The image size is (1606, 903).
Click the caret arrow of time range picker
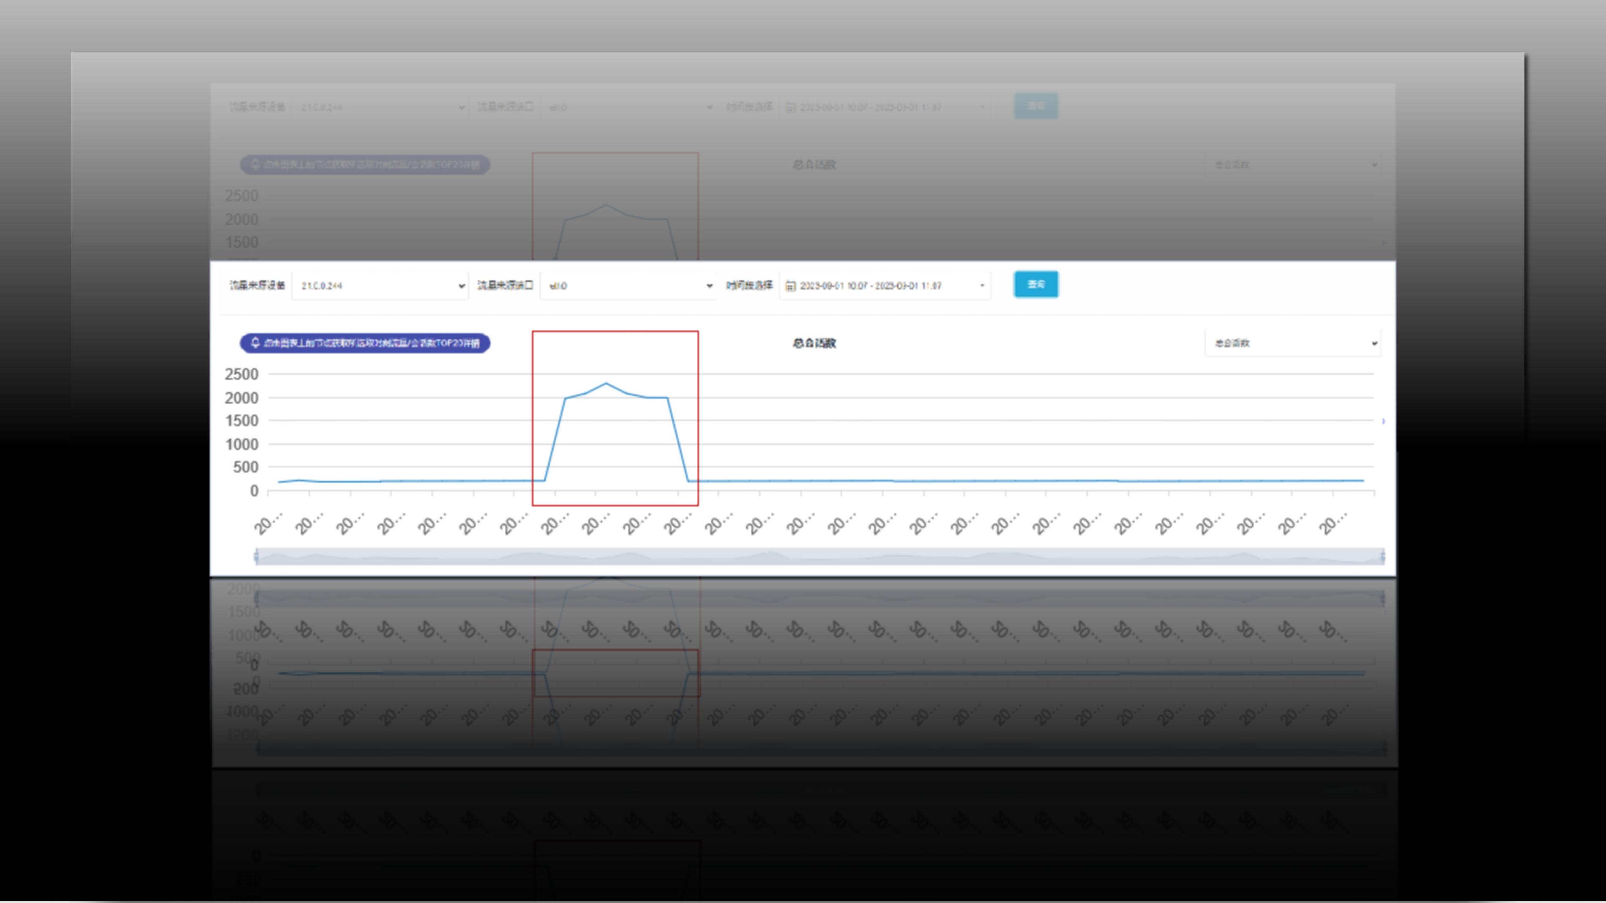coord(982,286)
